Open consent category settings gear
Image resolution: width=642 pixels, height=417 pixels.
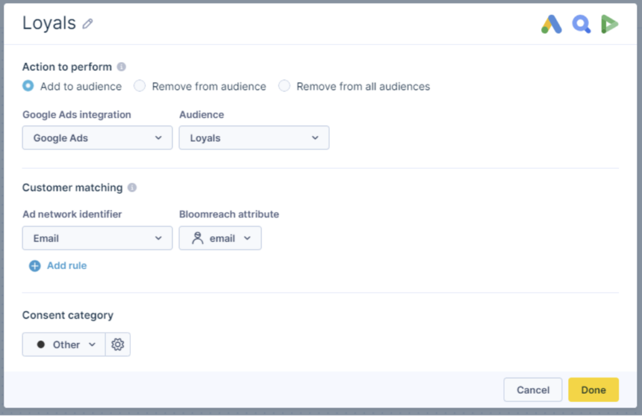(x=117, y=344)
